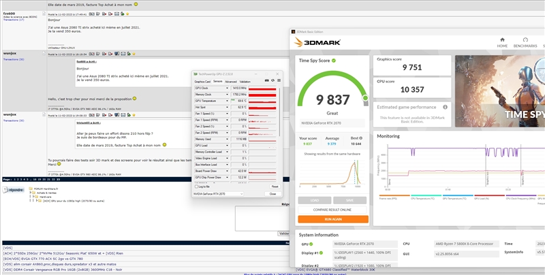545x275 pixels.
Task: Go to 3DMark Benchmarks section
Action: (525, 42)
